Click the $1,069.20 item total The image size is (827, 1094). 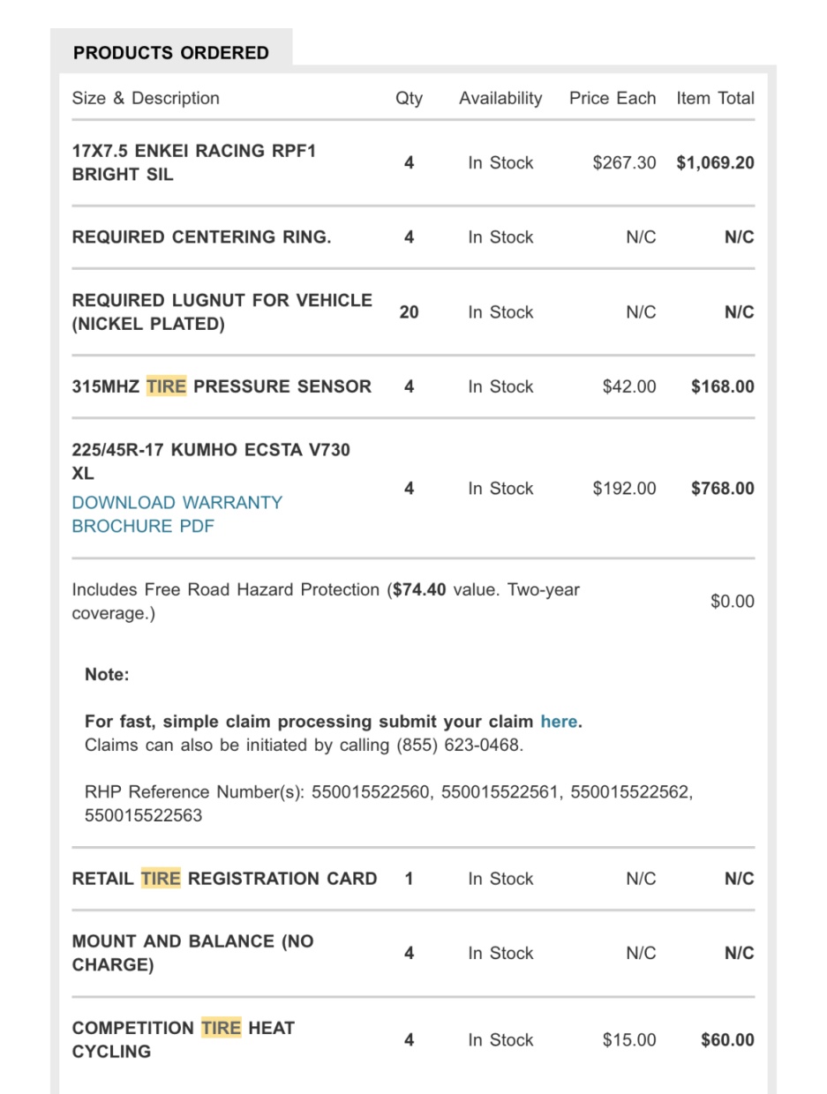coord(715,163)
